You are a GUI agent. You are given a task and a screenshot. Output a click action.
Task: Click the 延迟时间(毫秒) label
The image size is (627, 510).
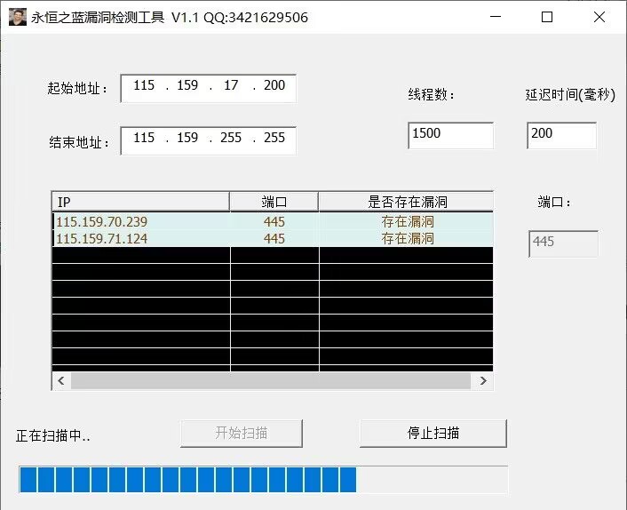click(570, 94)
